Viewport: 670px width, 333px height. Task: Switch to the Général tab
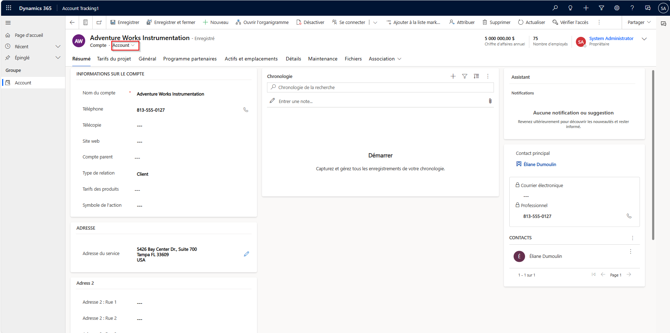coord(147,59)
